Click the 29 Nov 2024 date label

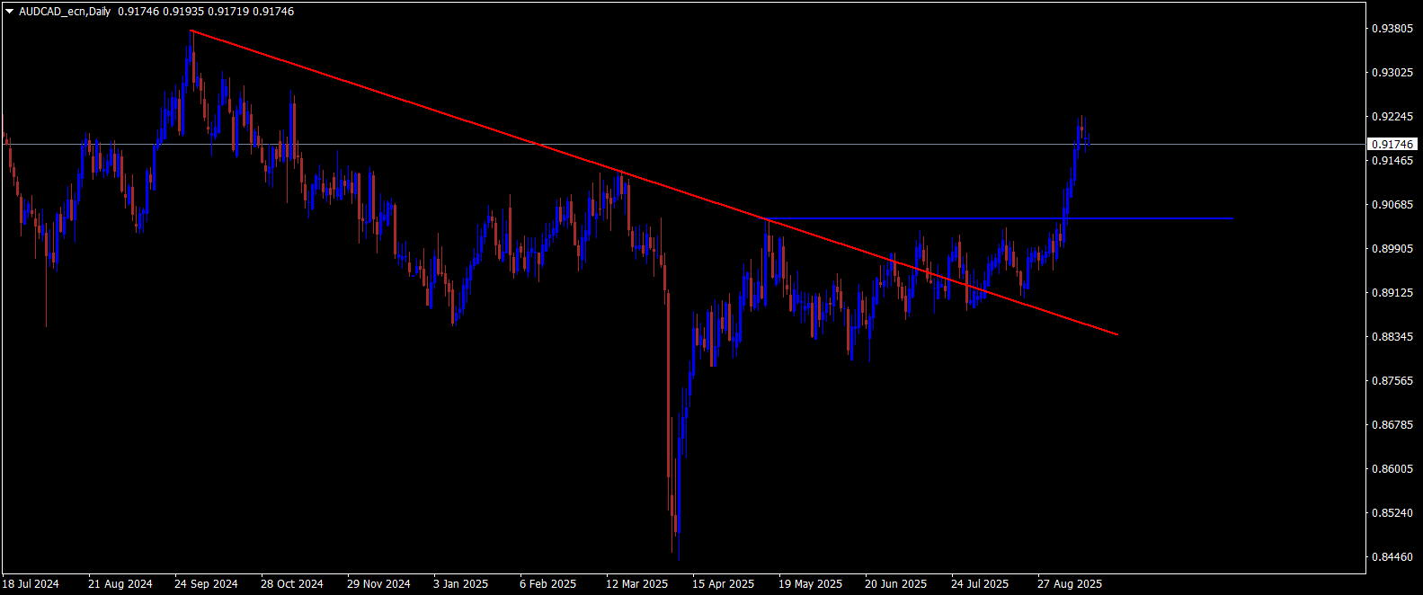pyautogui.click(x=378, y=584)
